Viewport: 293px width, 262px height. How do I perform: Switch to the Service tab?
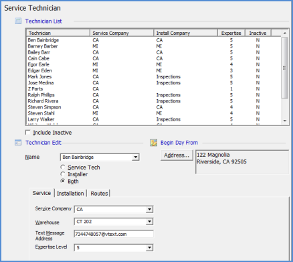coord(41,193)
